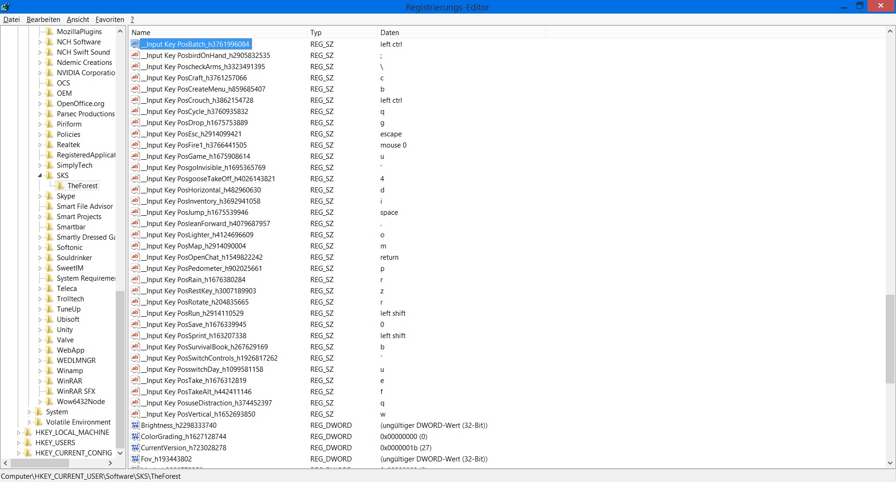
Task: Open the Bearbeiten menu
Action: tap(43, 20)
